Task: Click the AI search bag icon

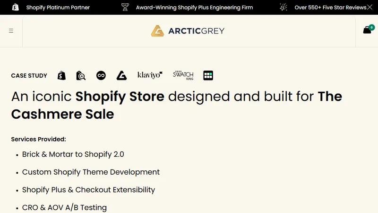Action: tap(81, 75)
